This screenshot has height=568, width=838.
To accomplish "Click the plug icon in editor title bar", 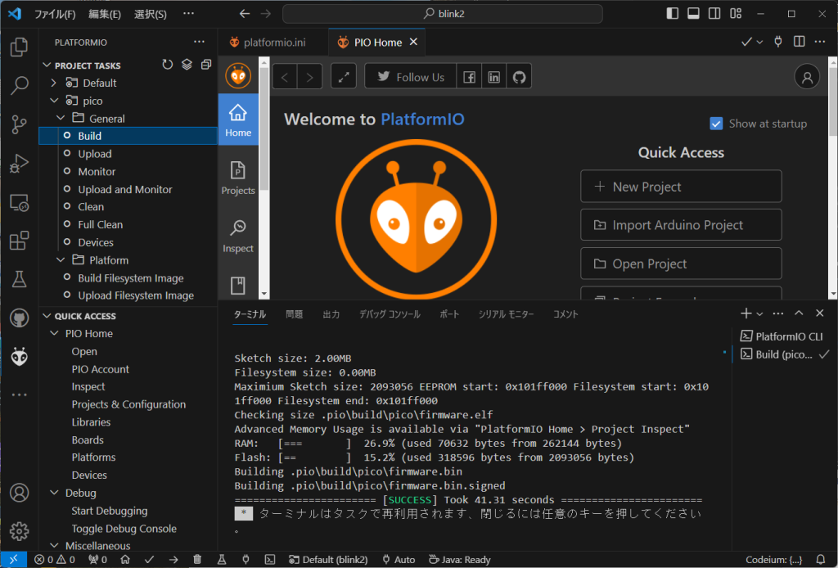I will click(x=778, y=42).
